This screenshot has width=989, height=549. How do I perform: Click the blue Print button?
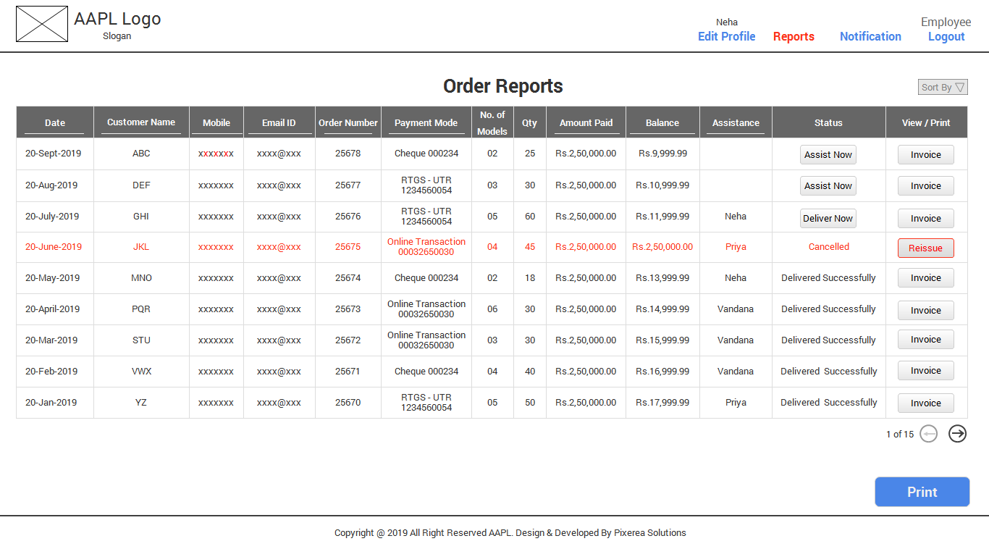coord(922,492)
